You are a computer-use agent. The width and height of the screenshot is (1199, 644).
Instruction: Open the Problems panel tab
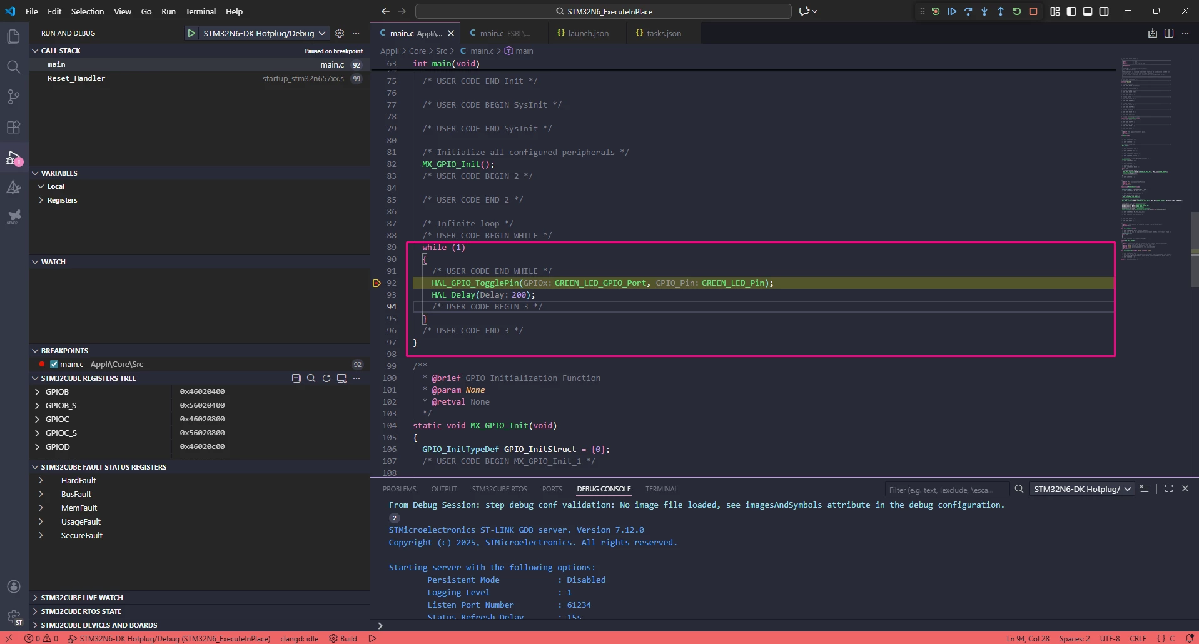point(399,489)
